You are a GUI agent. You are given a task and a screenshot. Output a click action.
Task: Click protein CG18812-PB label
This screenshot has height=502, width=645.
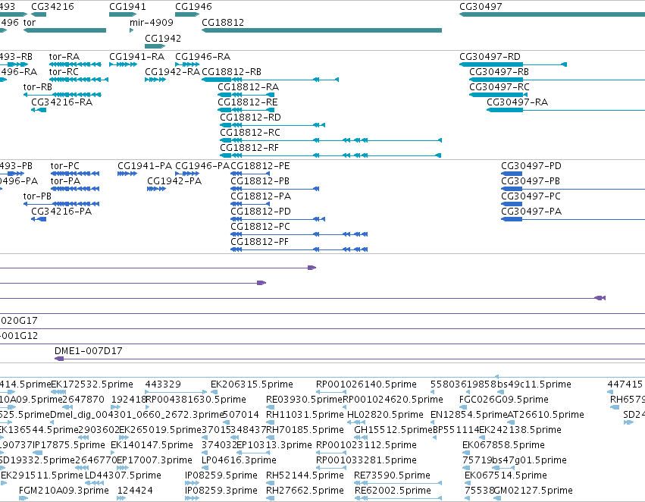click(x=260, y=181)
